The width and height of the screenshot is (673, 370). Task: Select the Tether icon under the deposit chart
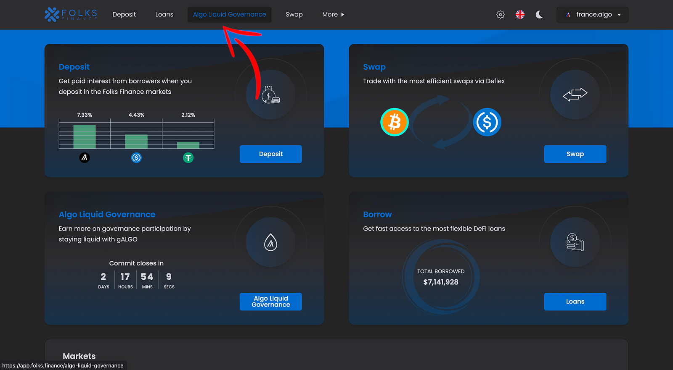click(x=188, y=158)
